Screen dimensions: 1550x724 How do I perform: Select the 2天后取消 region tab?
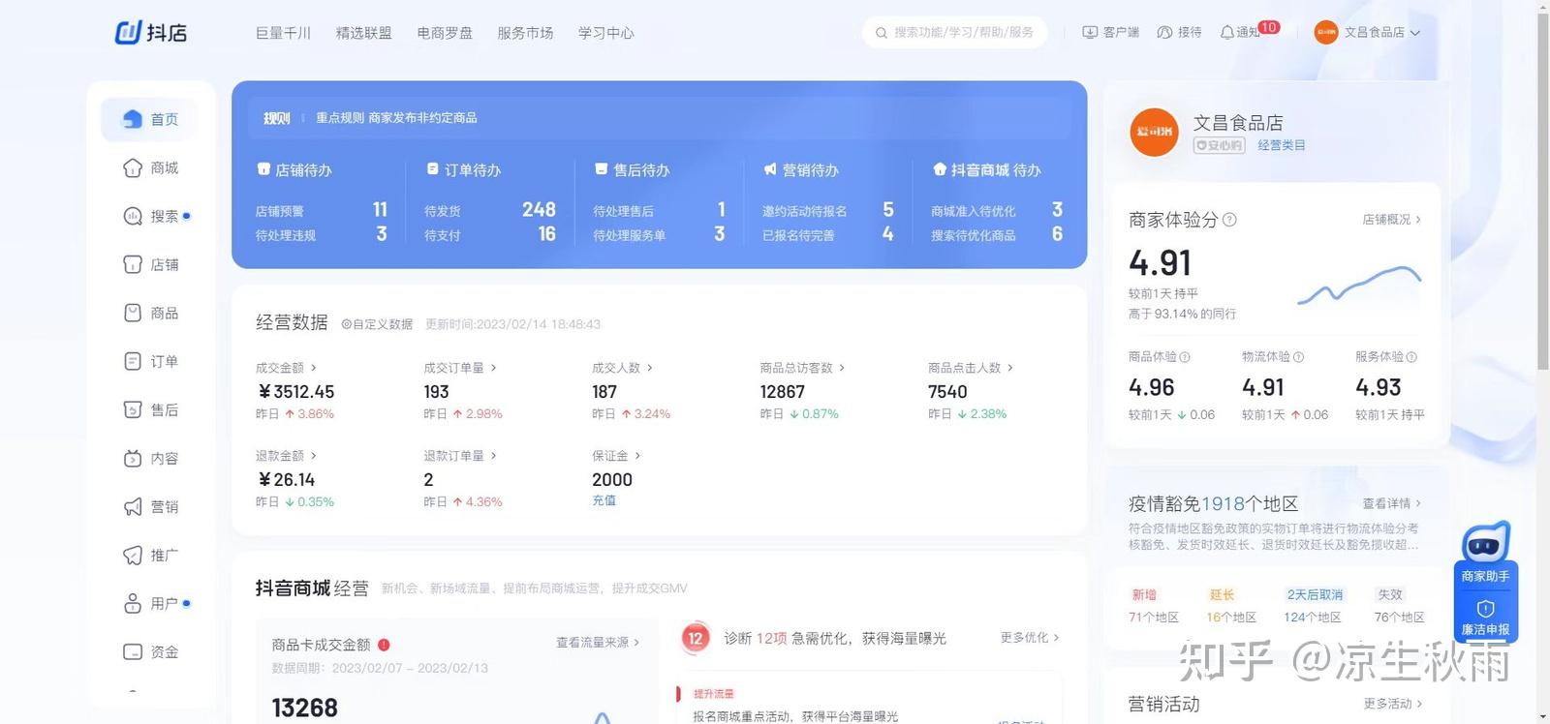(1315, 594)
